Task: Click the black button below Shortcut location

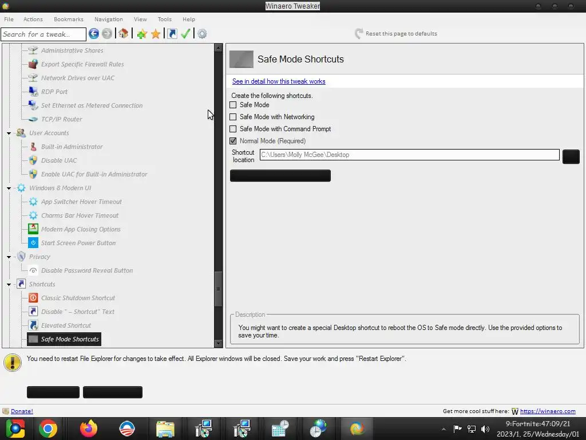Action: coord(280,175)
